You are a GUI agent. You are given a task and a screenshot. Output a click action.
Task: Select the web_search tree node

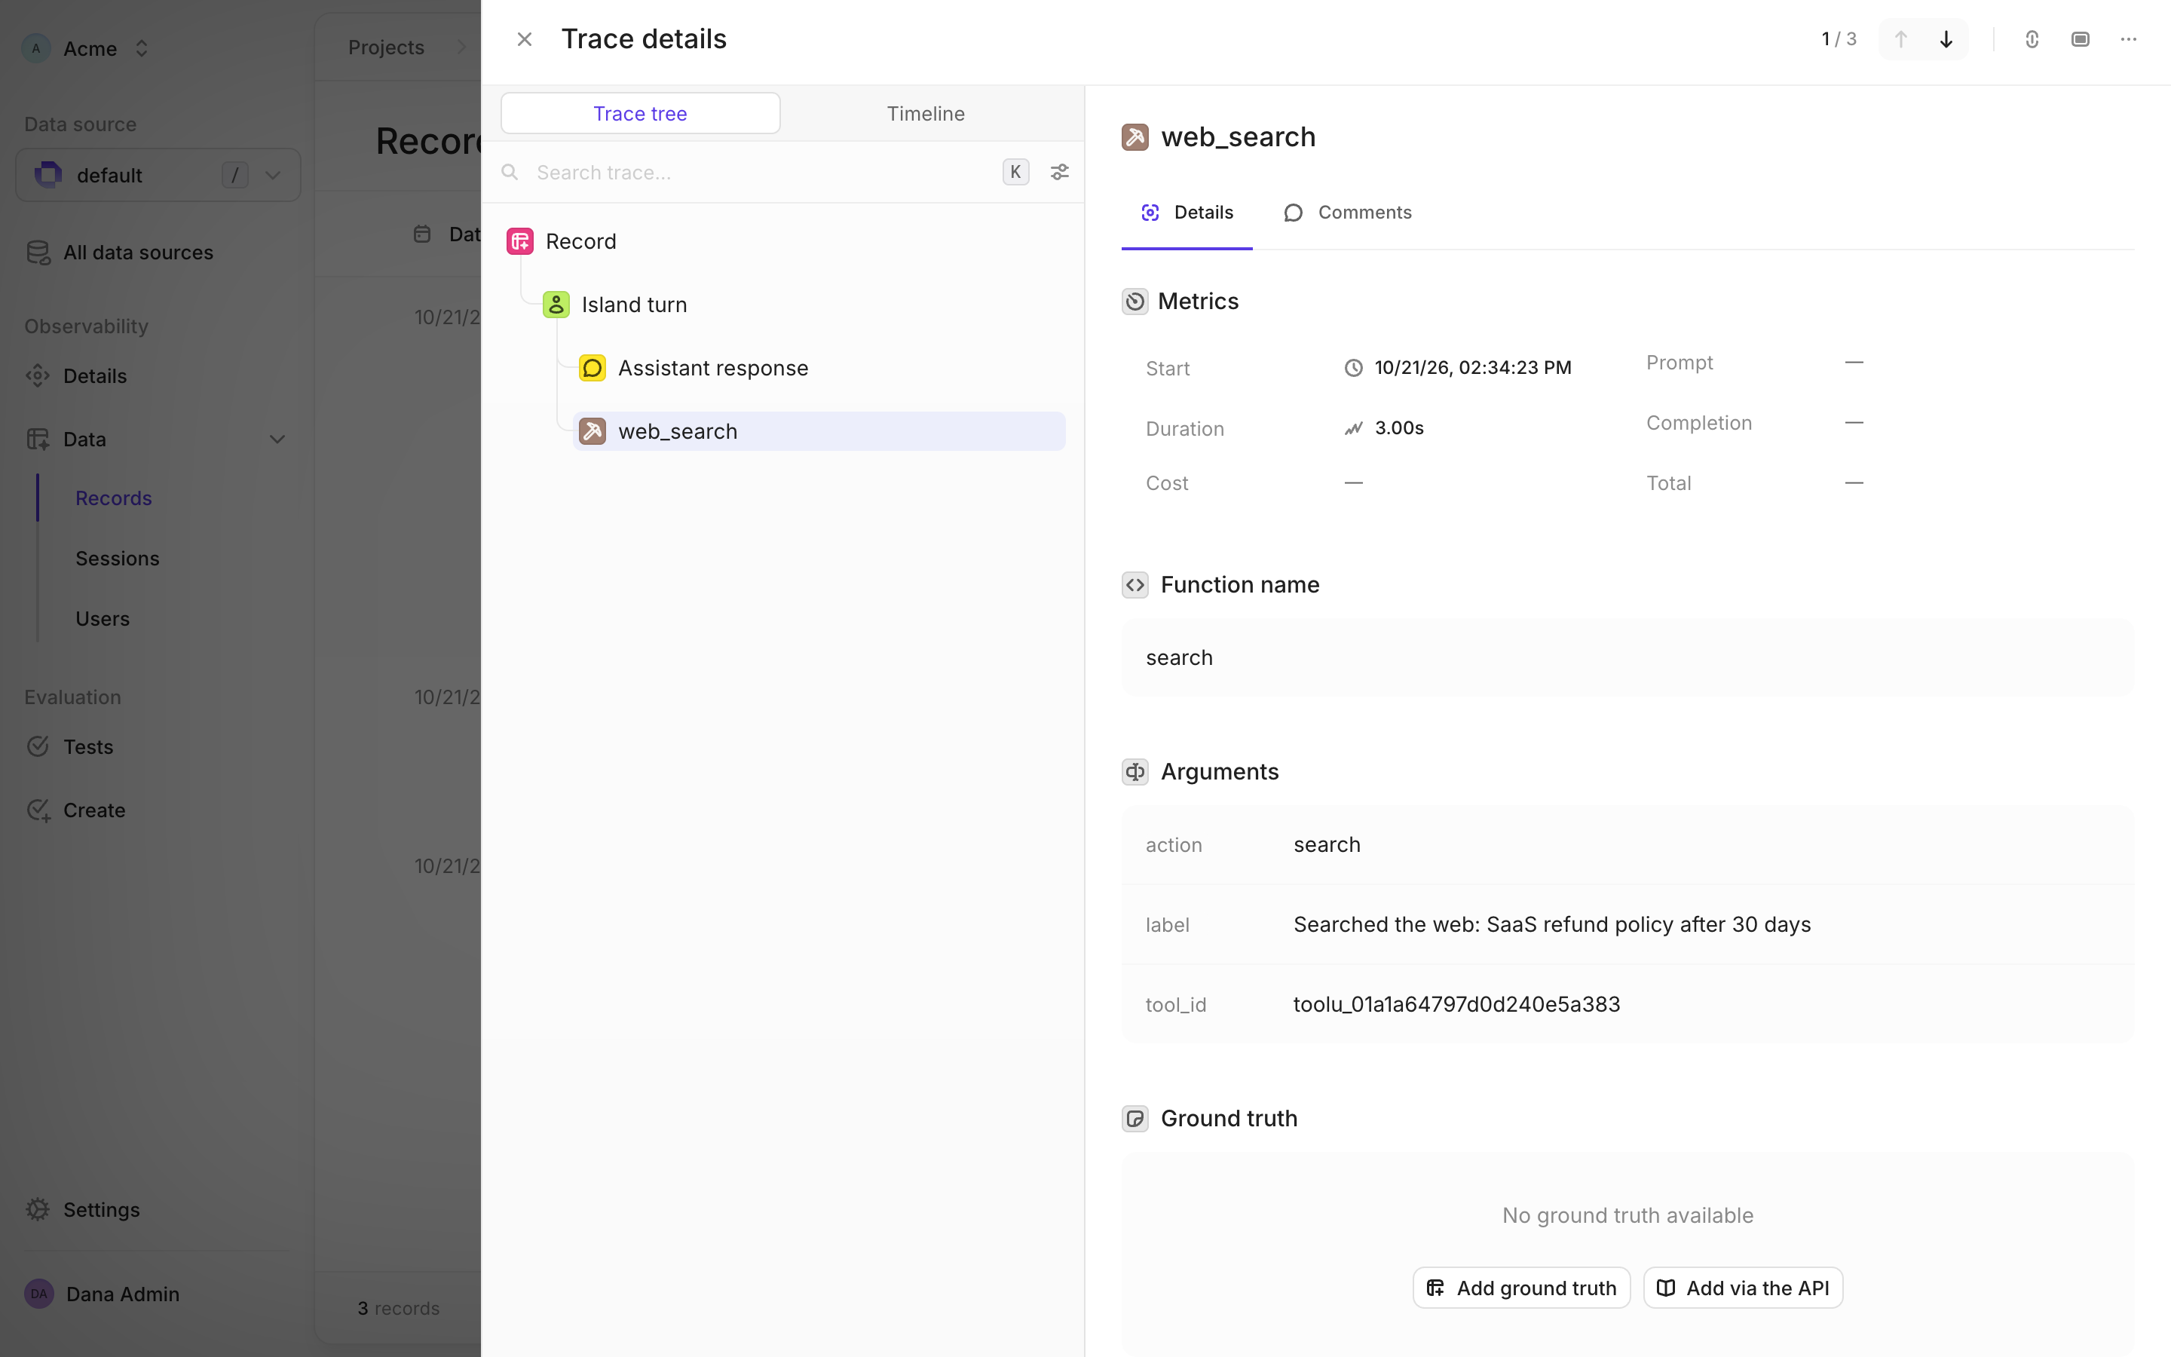[819, 430]
